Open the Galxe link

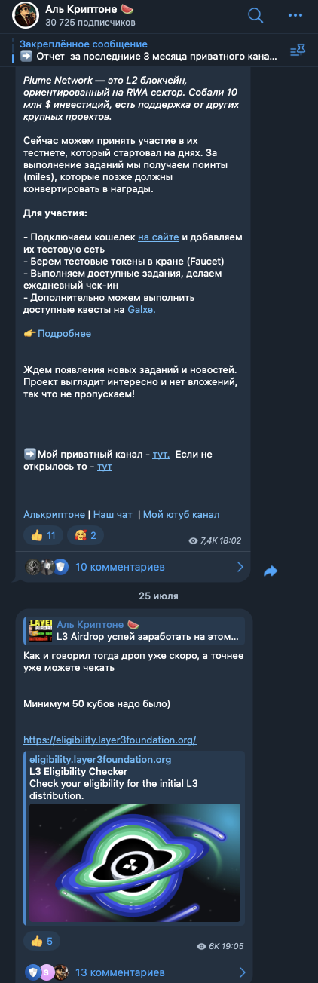click(x=142, y=309)
